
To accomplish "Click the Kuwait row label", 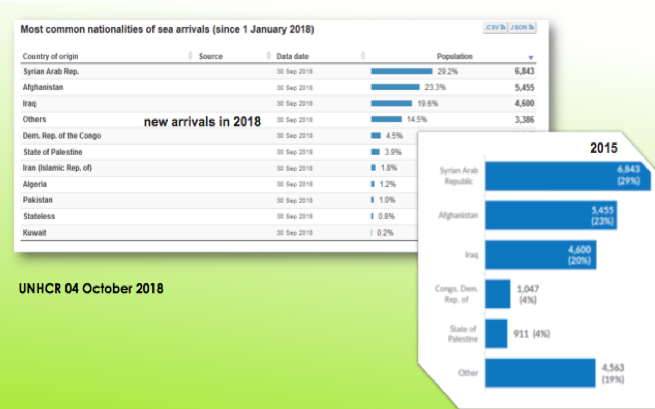I will (x=34, y=233).
